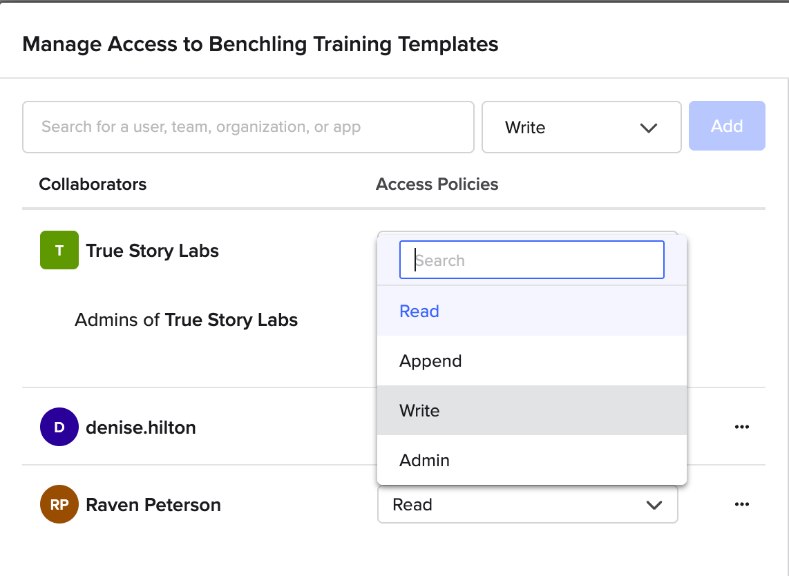
Task: Click the Search field inside the policy dropdown
Action: coord(531,260)
